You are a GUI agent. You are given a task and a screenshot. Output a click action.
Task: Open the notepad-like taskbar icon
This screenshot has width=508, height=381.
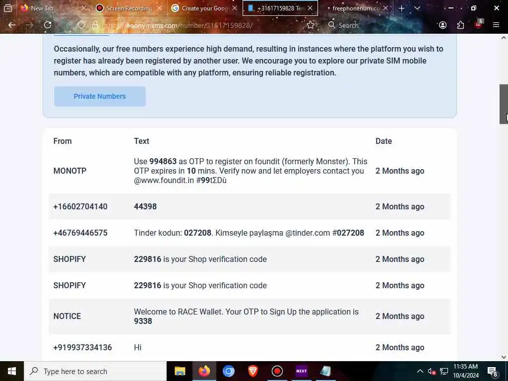325,371
